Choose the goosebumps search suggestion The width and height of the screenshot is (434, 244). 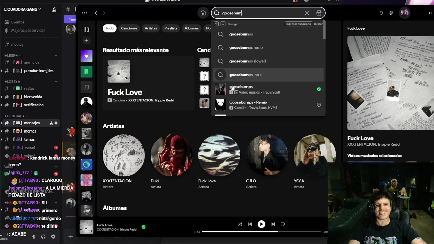pos(268,34)
